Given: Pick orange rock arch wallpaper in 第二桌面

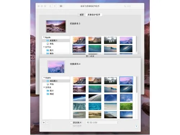Looking at the screenshot, I should (79, 81).
